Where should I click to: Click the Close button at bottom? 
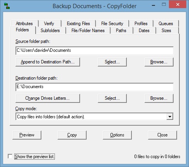pos(162,135)
